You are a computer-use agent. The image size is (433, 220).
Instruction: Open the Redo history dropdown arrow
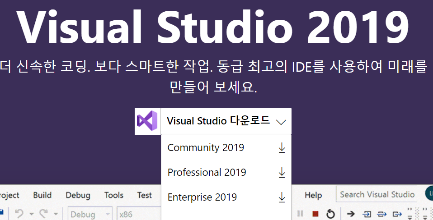click(56, 214)
